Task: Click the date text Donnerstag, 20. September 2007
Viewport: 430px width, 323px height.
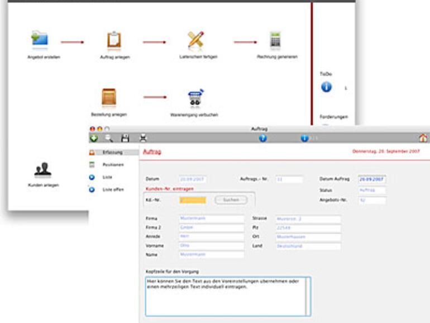Action: [386, 151]
